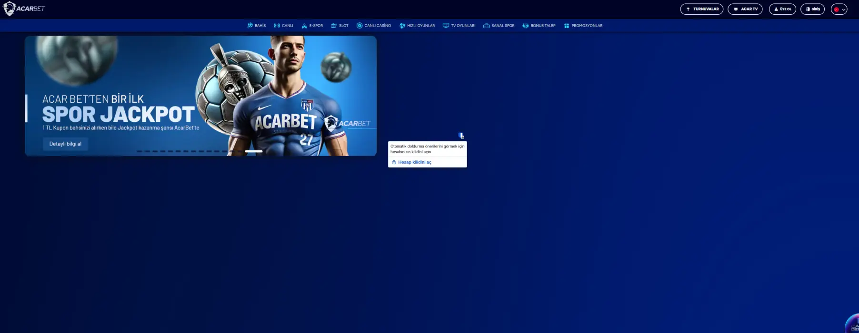This screenshot has width=859, height=333.
Task: Click the casino chip icon beside Canlı Casino
Action: click(360, 26)
